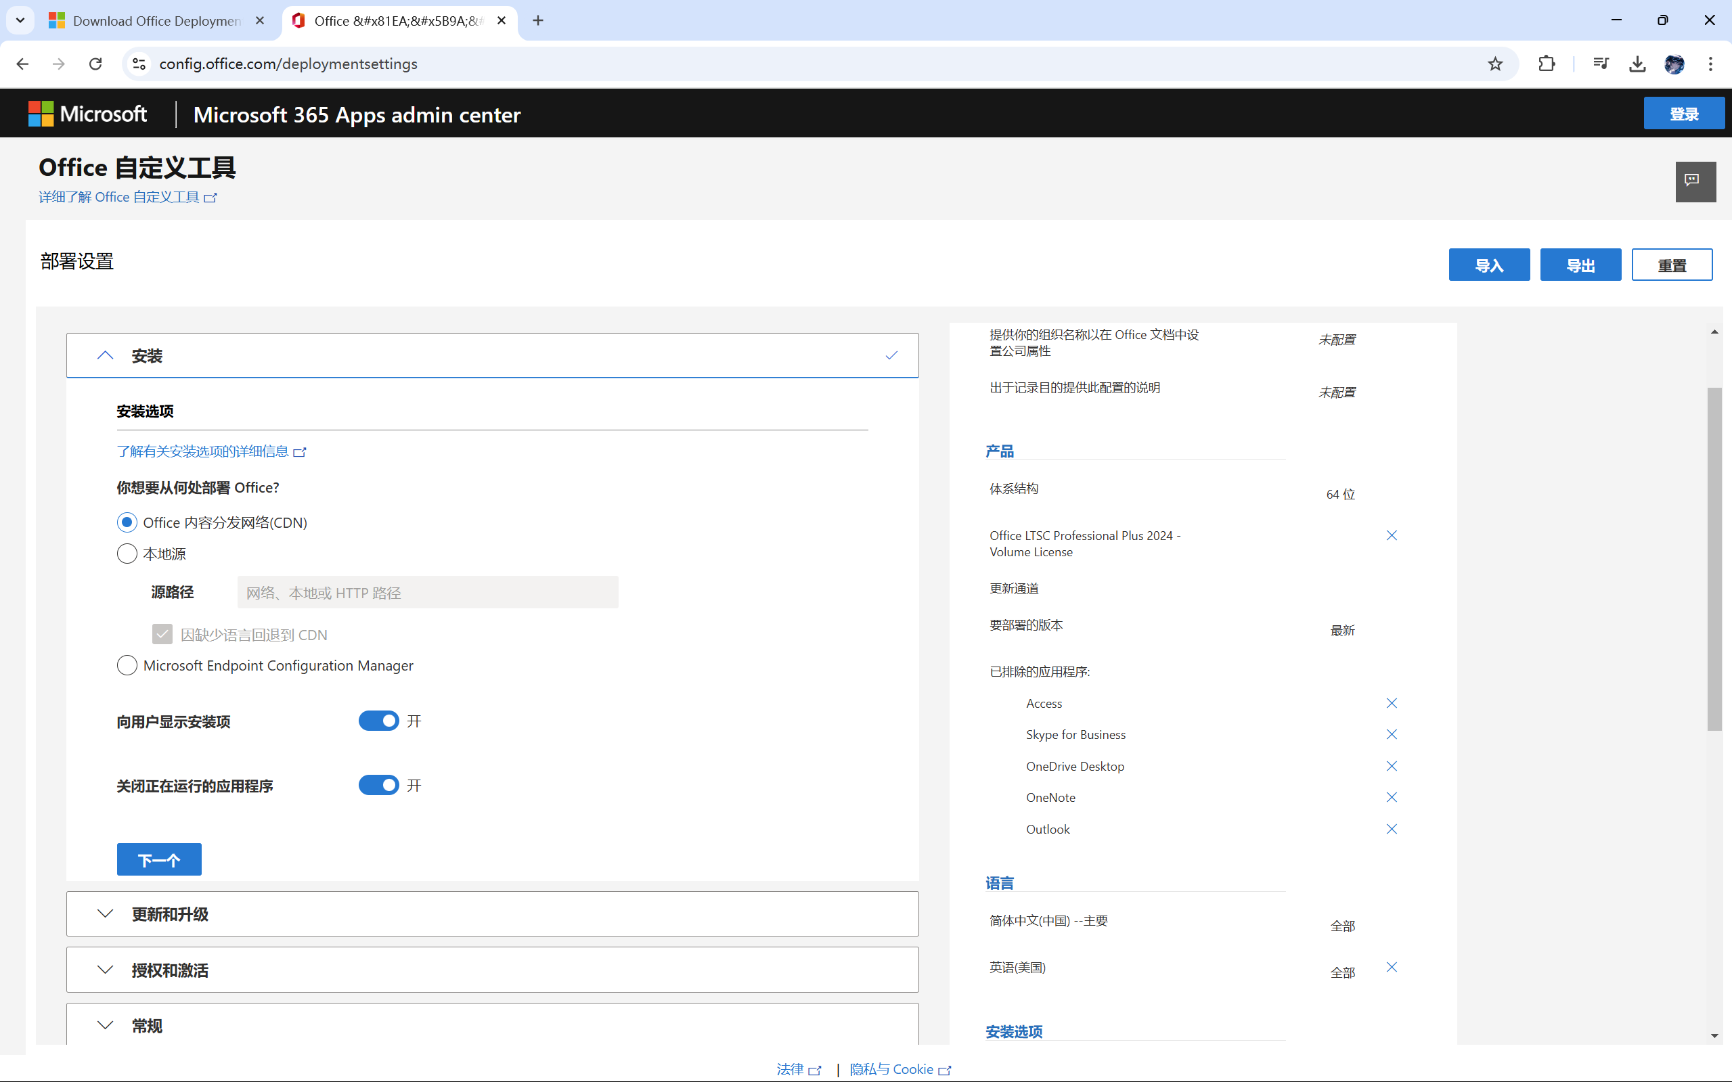
Task: View site information icon in address bar
Action: [x=139, y=64]
